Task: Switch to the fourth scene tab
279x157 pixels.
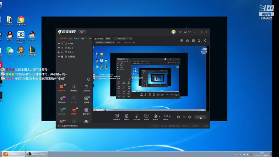Action: [x=83, y=38]
